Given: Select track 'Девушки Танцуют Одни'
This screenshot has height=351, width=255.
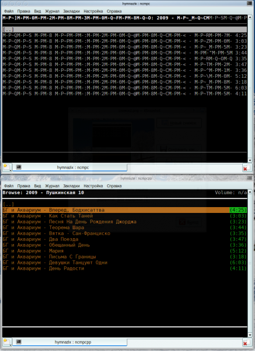Looking at the screenshot, I should 125,262.
